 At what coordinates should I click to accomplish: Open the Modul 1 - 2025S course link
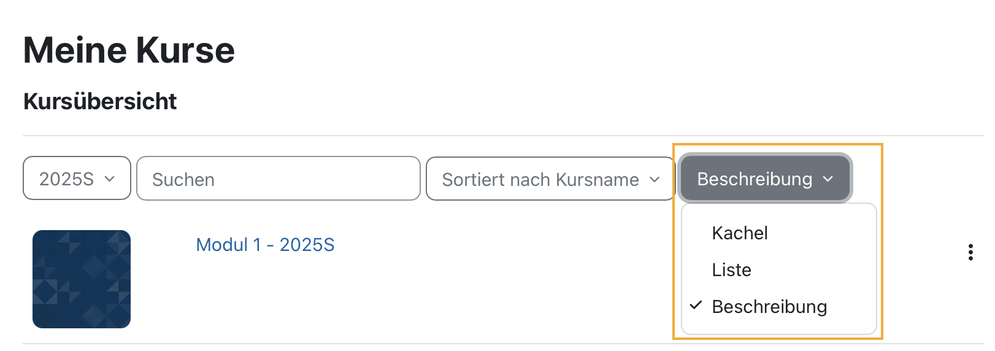[265, 245]
